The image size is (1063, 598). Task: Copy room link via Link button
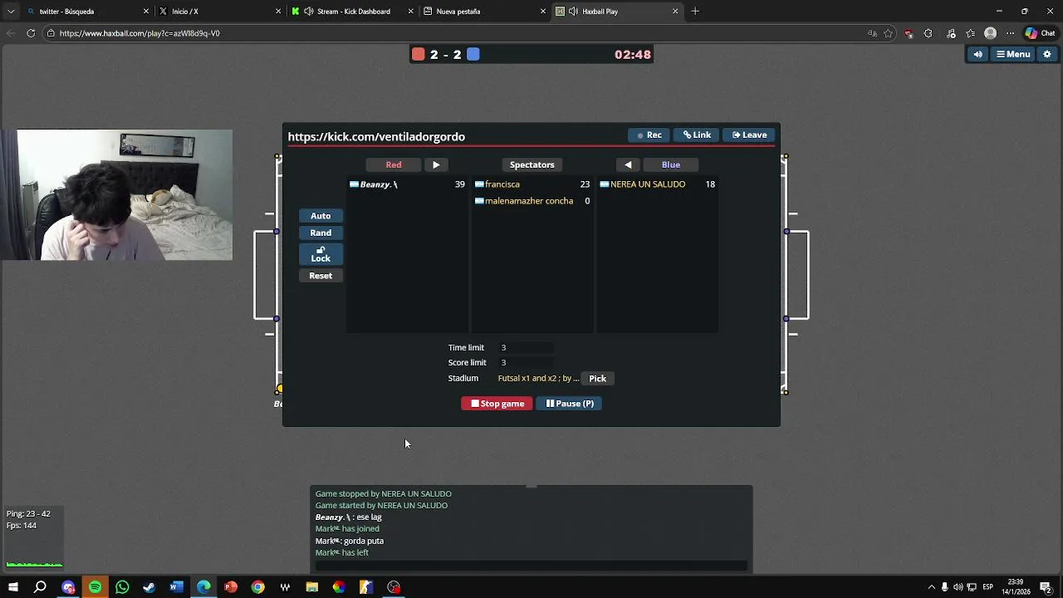[697, 135]
